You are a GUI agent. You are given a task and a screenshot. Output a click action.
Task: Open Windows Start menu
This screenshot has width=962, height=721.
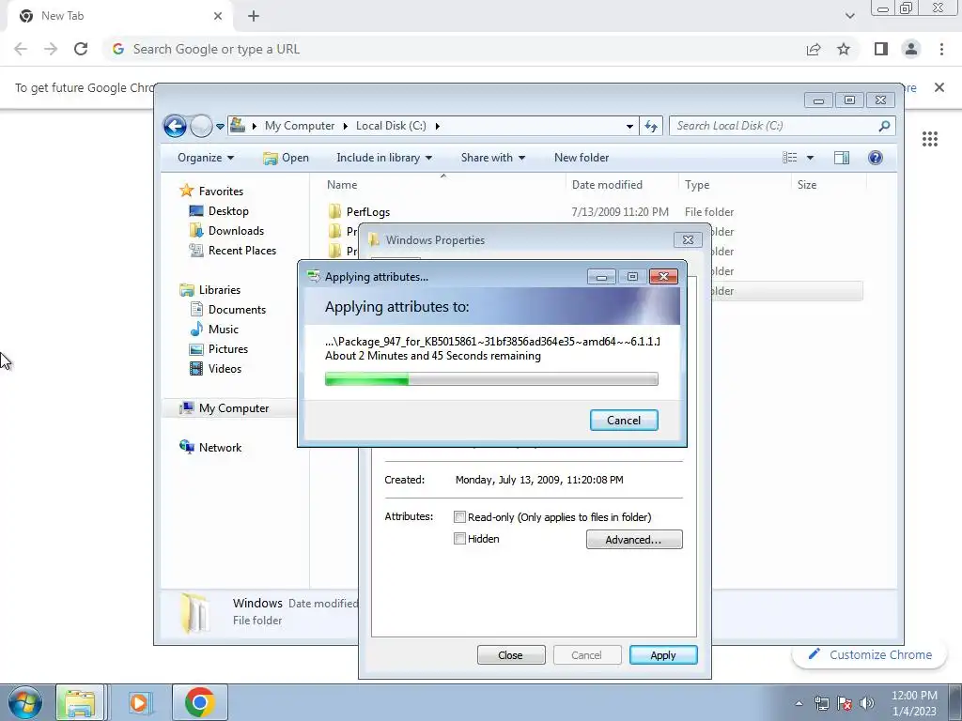click(24, 702)
